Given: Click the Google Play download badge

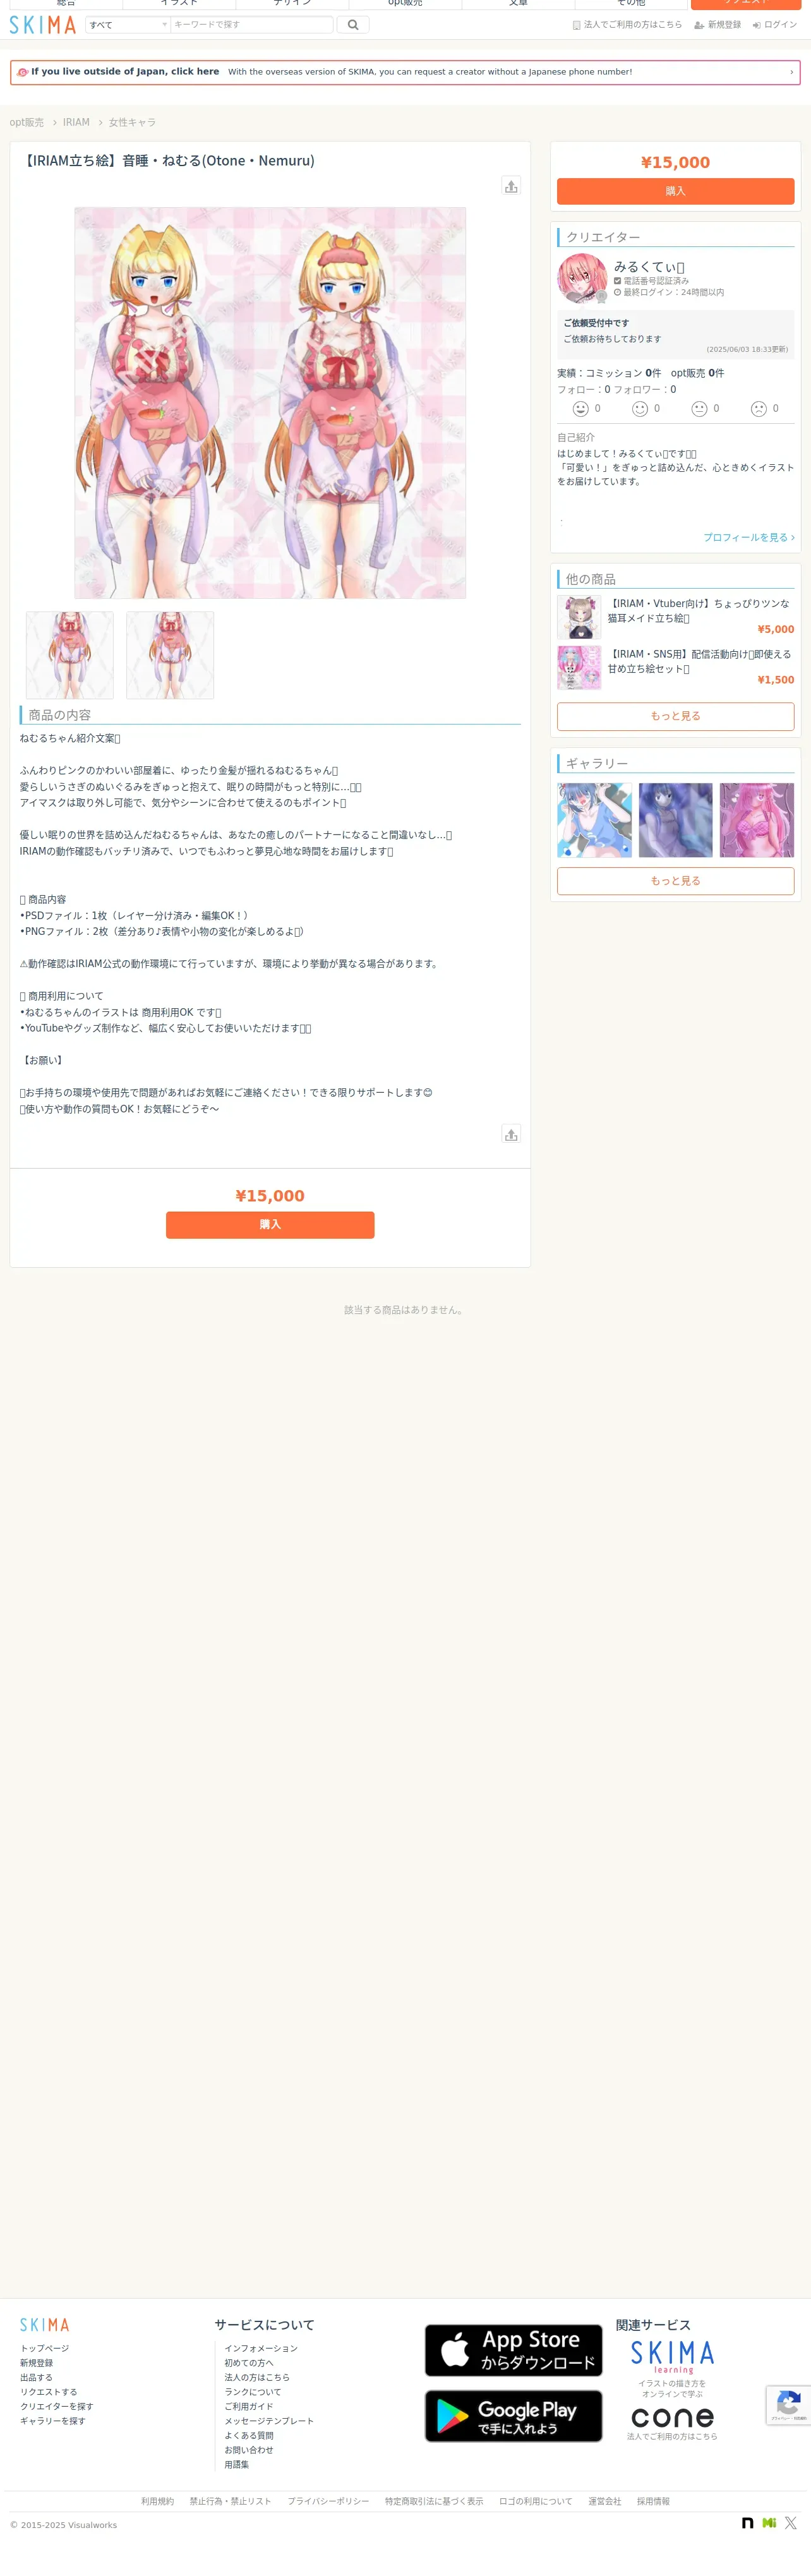Looking at the screenshot, I should (513, 2416).
